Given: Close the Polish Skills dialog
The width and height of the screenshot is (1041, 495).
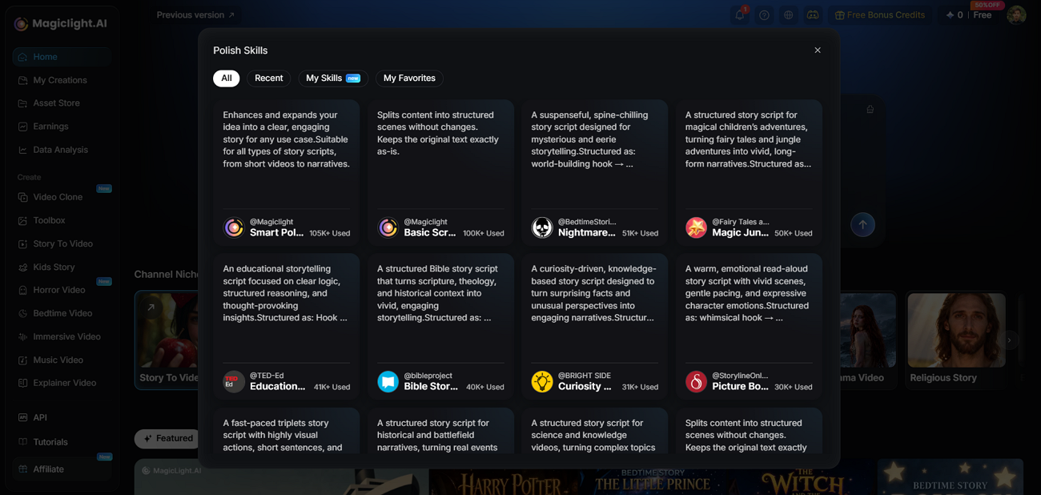Looking at the screenshot, I should tap(818, 50).
